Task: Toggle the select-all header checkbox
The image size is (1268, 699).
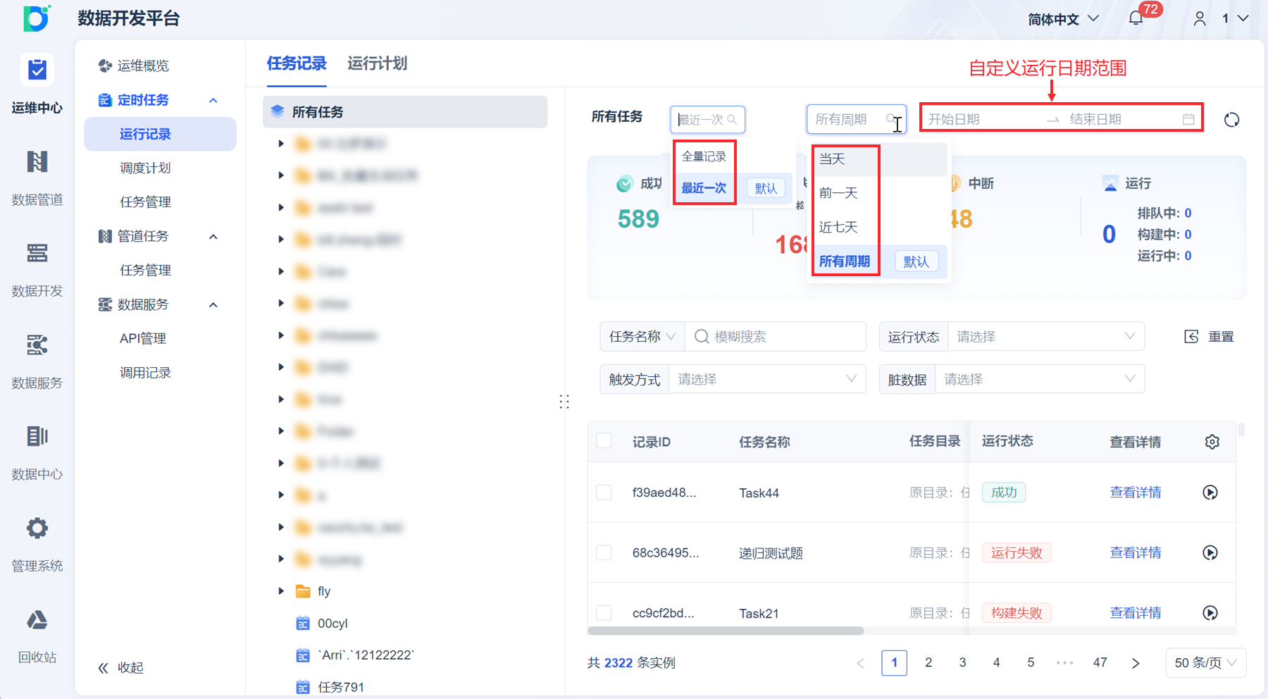Action: pos(604,441)
